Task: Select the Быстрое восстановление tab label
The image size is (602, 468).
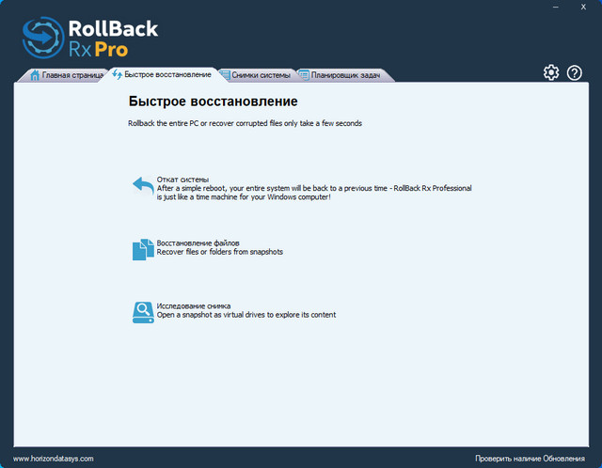Action: (x=167, y=74)
